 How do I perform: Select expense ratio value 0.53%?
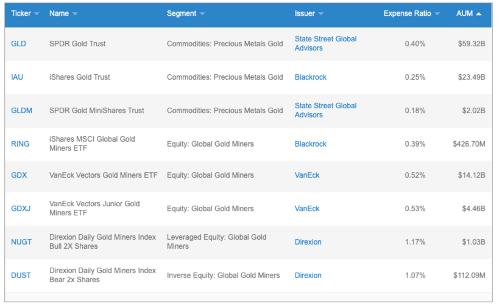click(x=415, y=209)
